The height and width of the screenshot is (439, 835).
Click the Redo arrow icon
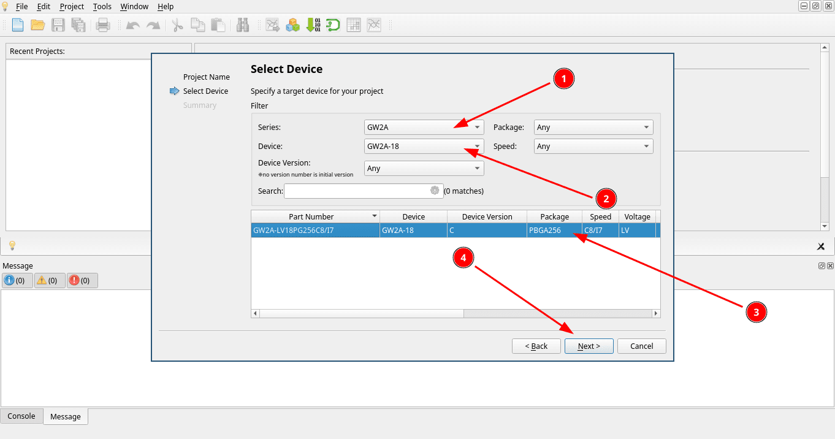[153, 25]
